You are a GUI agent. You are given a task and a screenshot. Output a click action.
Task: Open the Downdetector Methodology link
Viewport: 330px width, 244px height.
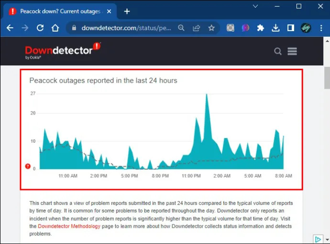(x=69, y=226)
